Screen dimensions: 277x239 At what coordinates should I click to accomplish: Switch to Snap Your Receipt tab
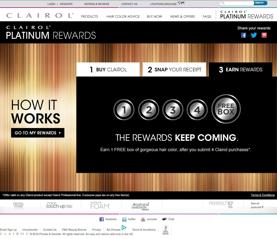pyautogui.click(x=174, y=69)
